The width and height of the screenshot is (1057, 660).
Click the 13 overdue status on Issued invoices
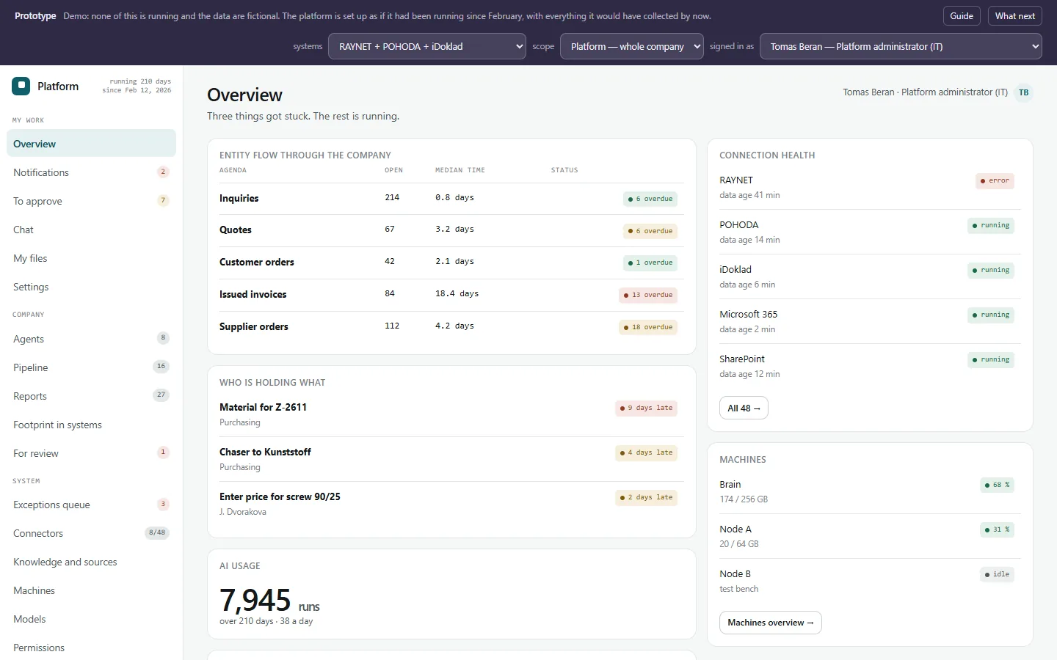click(648, 296)
